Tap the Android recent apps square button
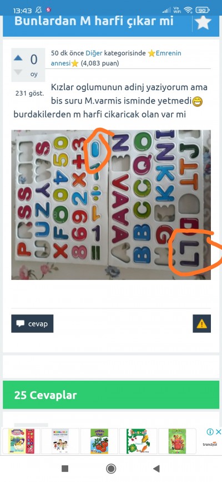 click(65, 469)
